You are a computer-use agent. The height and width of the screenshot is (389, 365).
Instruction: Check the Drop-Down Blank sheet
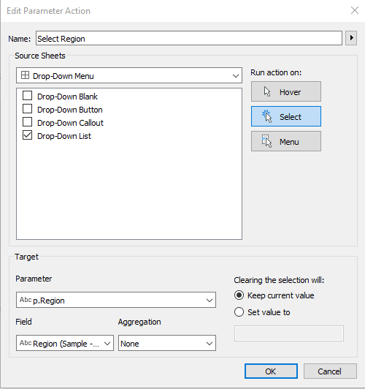coord(27,96)
